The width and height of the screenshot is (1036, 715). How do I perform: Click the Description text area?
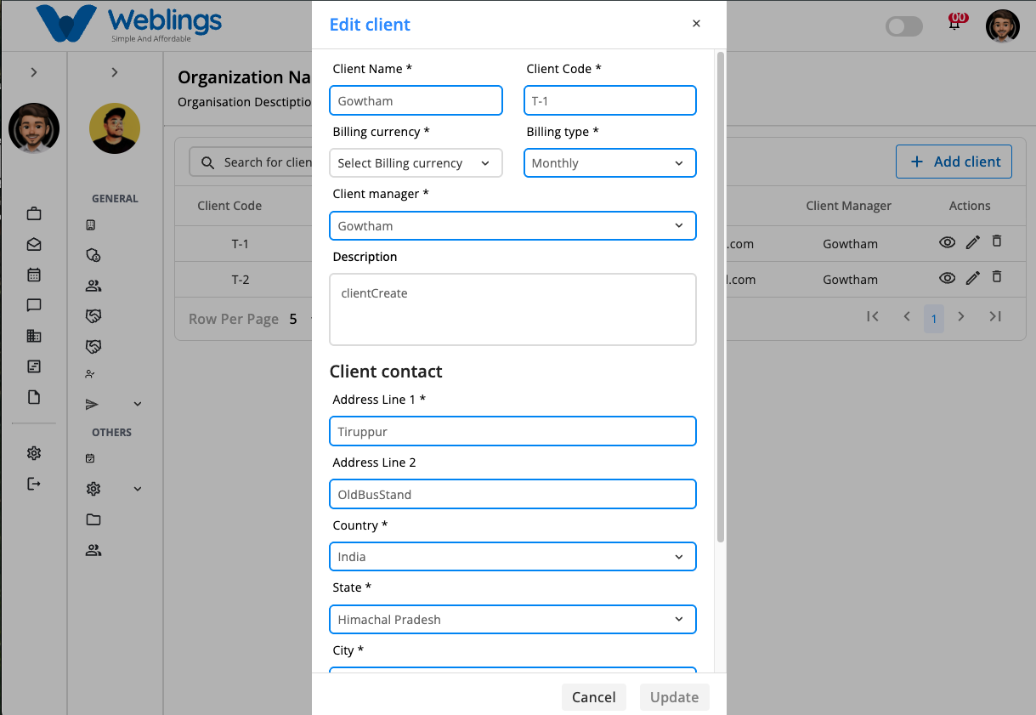point(513,309)
